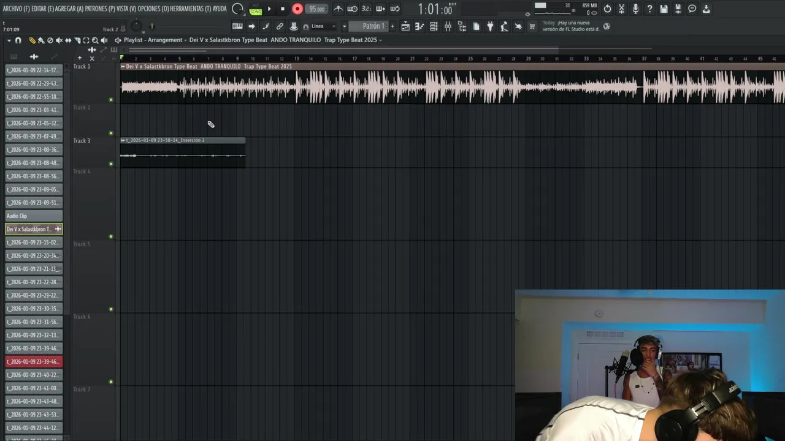The width and height of the screenshot is (785, 441).
Task: Mute Track 3 using its green LED
Action: (111, 164)
